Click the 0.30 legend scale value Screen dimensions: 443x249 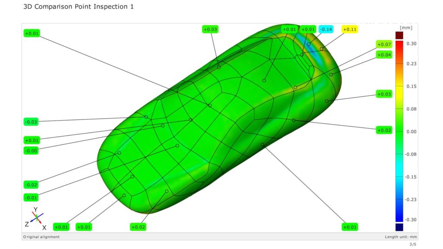[411, 44]
